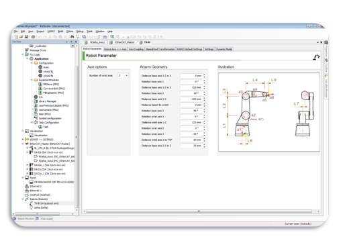The width and height of the screenshot is (347, 245).
Task: Switch to the Axis Coupling tab
Action: pyautogui.click(x=136, y=49)
